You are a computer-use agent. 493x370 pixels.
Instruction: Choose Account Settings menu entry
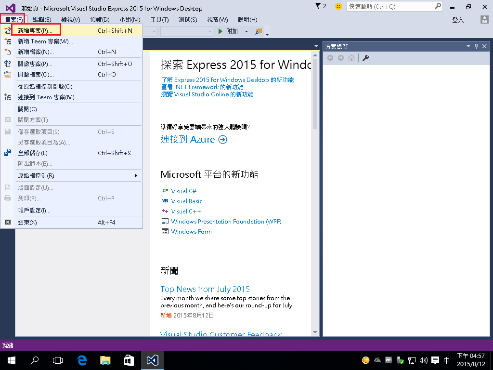click(x=72, y=210)
